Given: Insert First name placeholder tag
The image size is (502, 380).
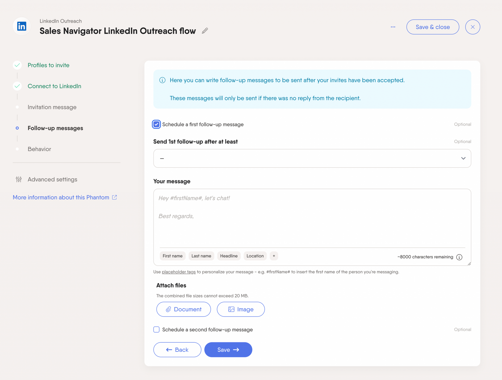Looking at the screenshot, I should click(x=173, y=256).
